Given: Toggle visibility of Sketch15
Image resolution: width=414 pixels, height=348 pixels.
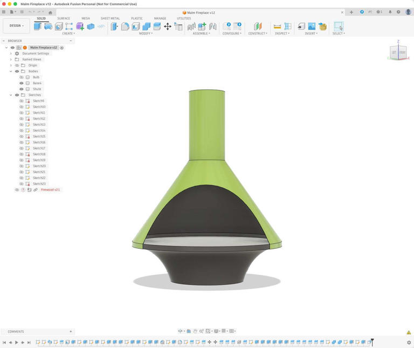Looking at the screenshot, I should click(x=22, y=137).
